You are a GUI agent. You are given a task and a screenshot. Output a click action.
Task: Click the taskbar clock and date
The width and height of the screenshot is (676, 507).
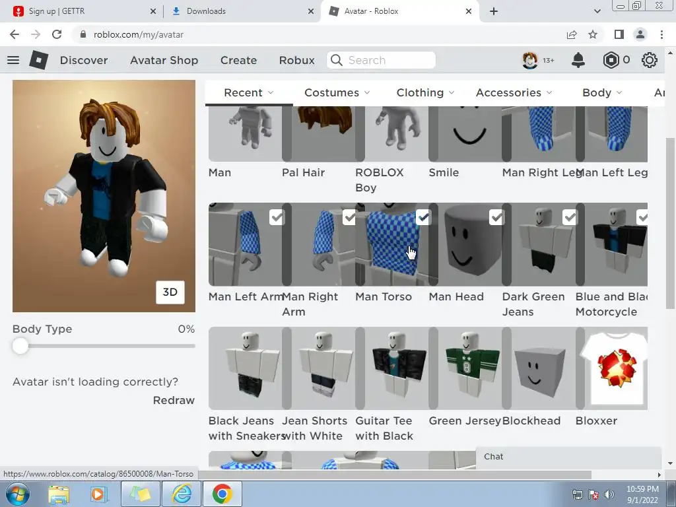click(642, 494)
